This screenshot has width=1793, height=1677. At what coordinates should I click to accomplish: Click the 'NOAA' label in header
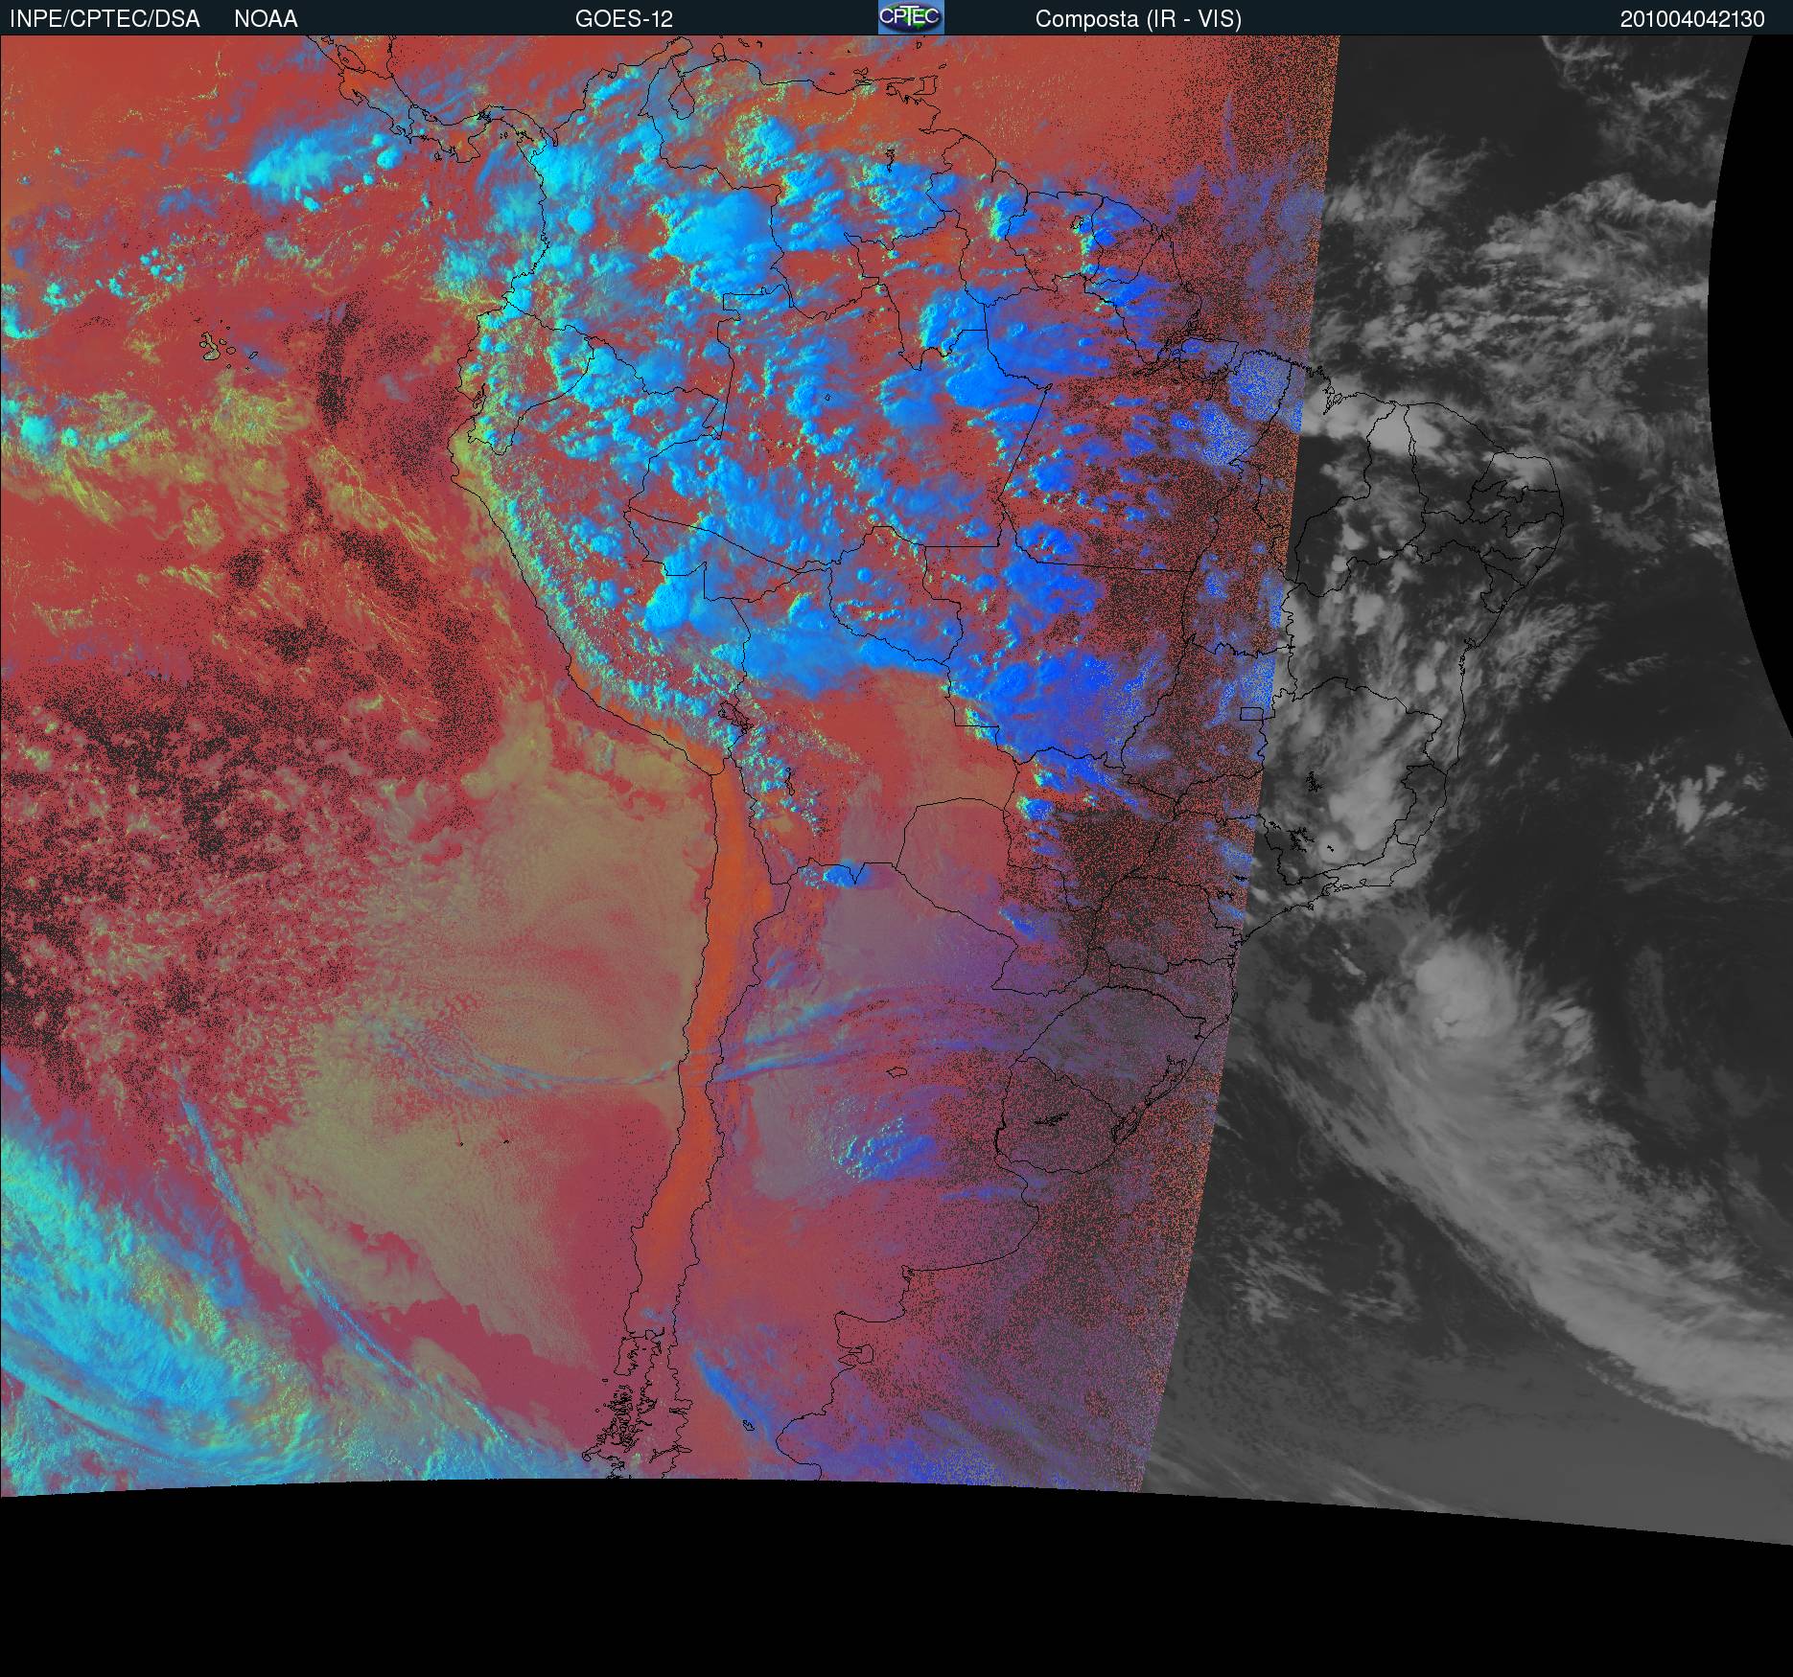(266, 19)
